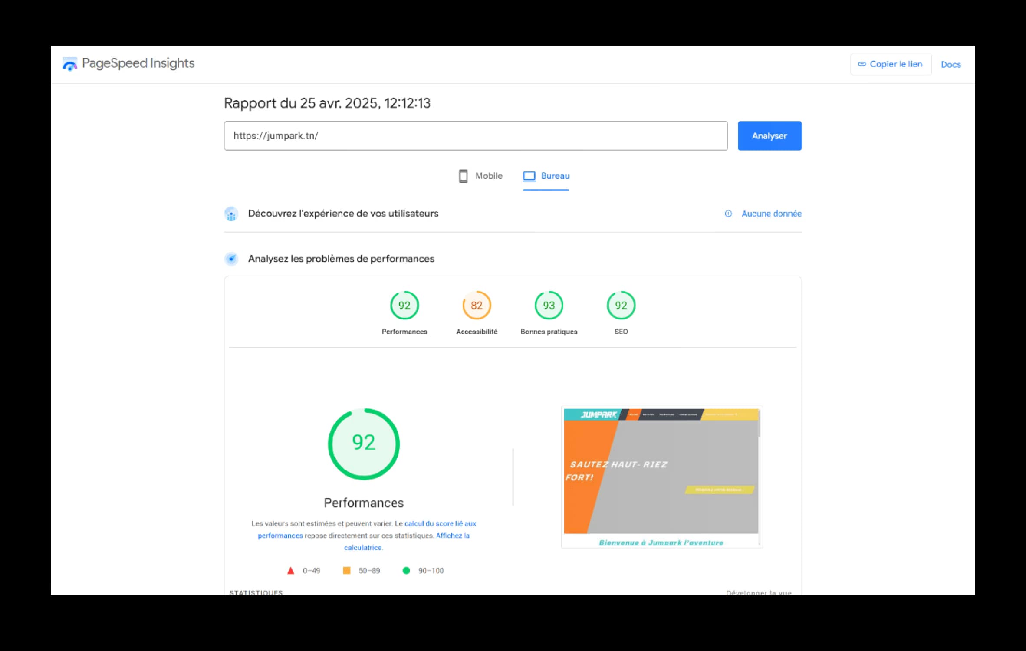The image size is (1026, 651).
Task: Click the URL input field containing jumpark.tn
Action: coord(476,136)
